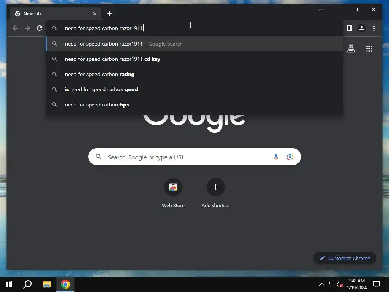This screenshot has width=389, height=292.
Task: Select suggestion 'need for speed carbon rating'
Action: (194, 74)
